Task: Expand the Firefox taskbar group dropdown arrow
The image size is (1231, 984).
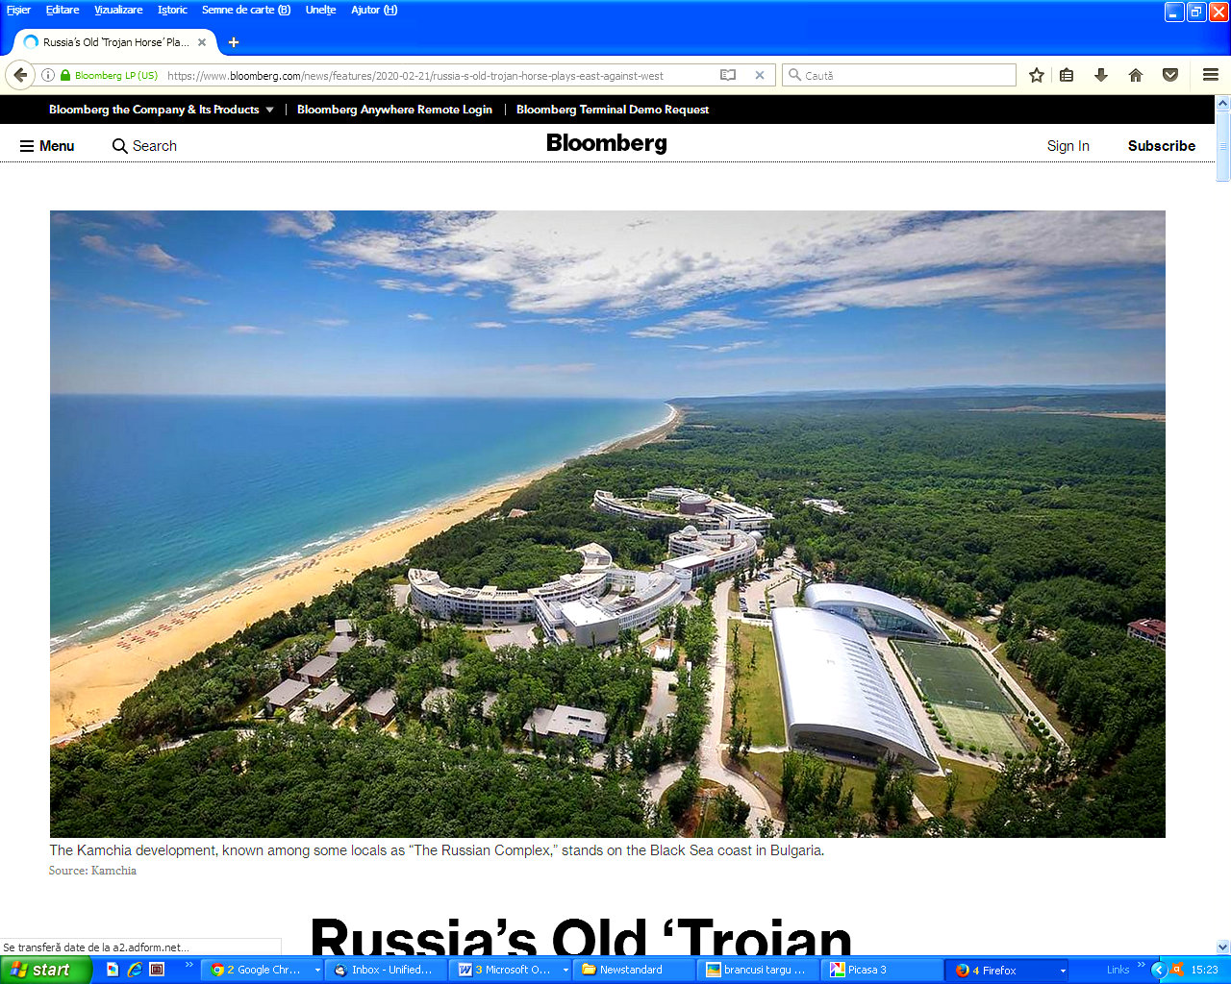Action: (x=1063, y=971)
